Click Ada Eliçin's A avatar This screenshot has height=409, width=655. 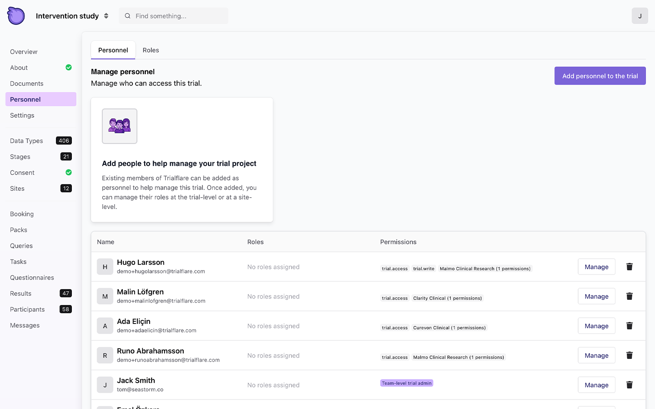105,326
